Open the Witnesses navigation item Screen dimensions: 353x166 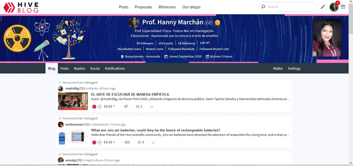click(x=167, y=7)
